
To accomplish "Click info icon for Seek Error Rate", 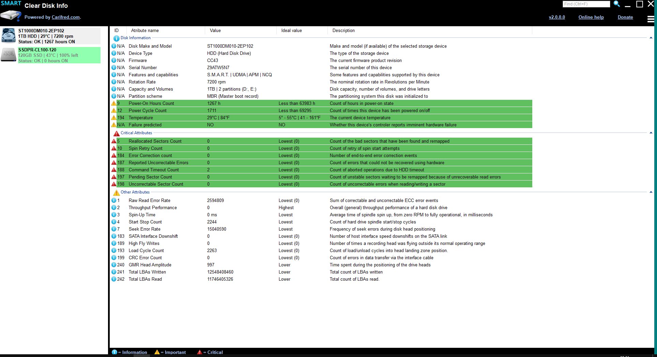I will [114, 229].
